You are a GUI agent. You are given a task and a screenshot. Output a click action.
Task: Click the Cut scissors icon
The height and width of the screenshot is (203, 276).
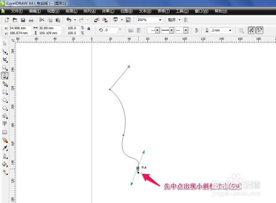[x=42, y=20]
